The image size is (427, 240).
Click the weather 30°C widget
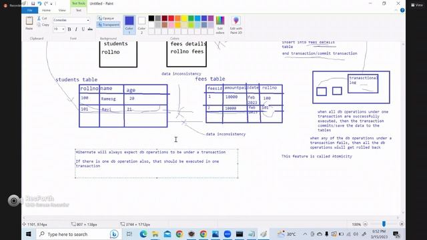(x=287, y=234)
